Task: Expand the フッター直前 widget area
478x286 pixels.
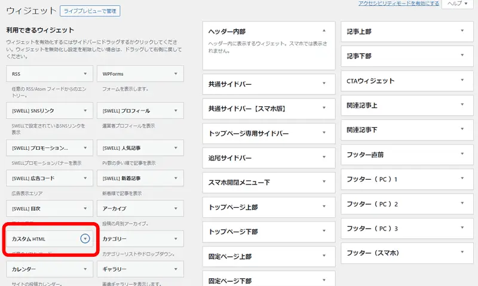Action: tap(462, 154)
